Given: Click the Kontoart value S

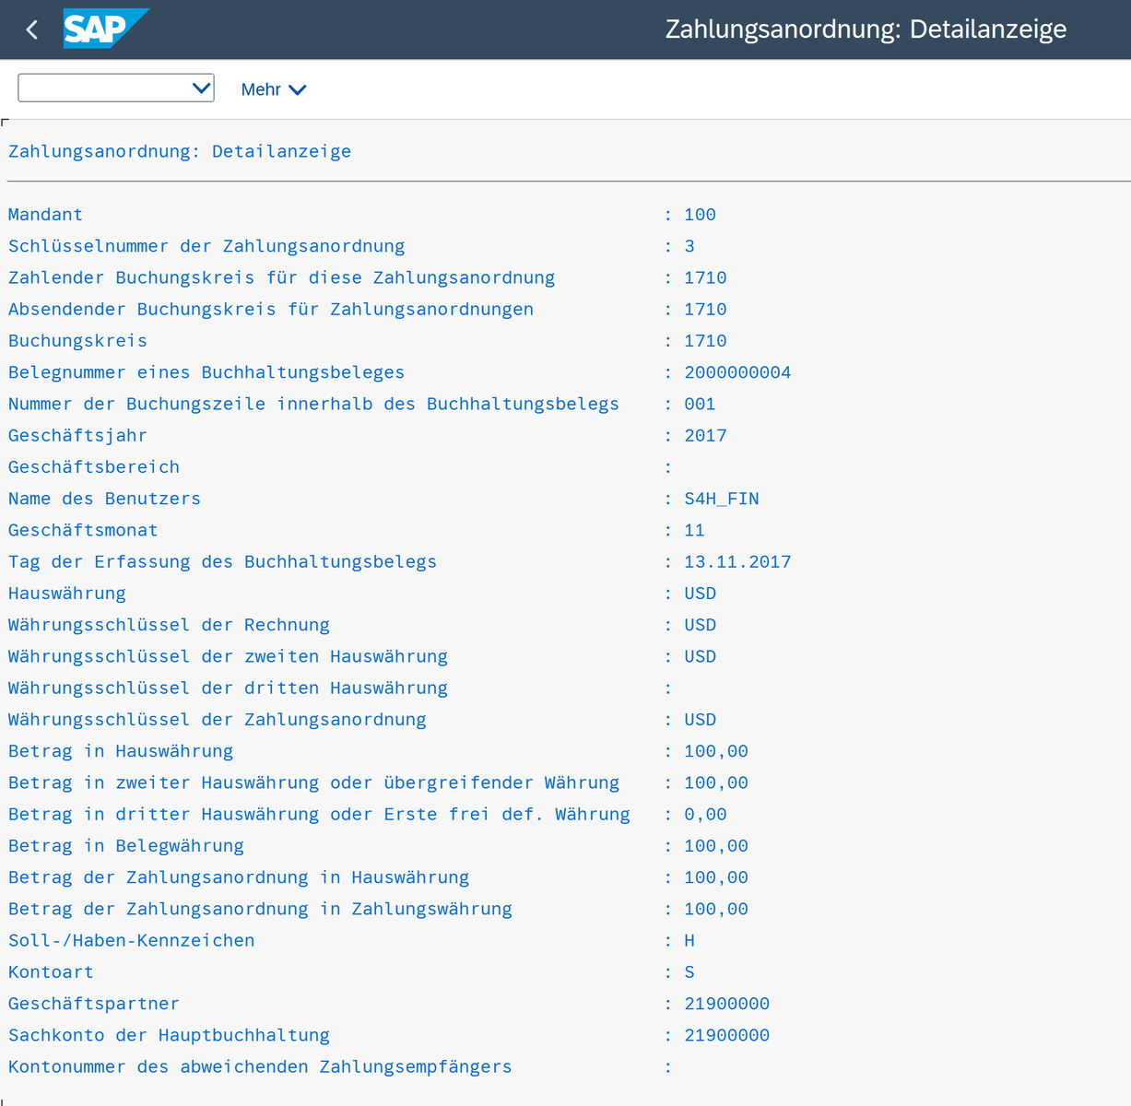Looking at the screenshot, I should (x=689, y=972).
